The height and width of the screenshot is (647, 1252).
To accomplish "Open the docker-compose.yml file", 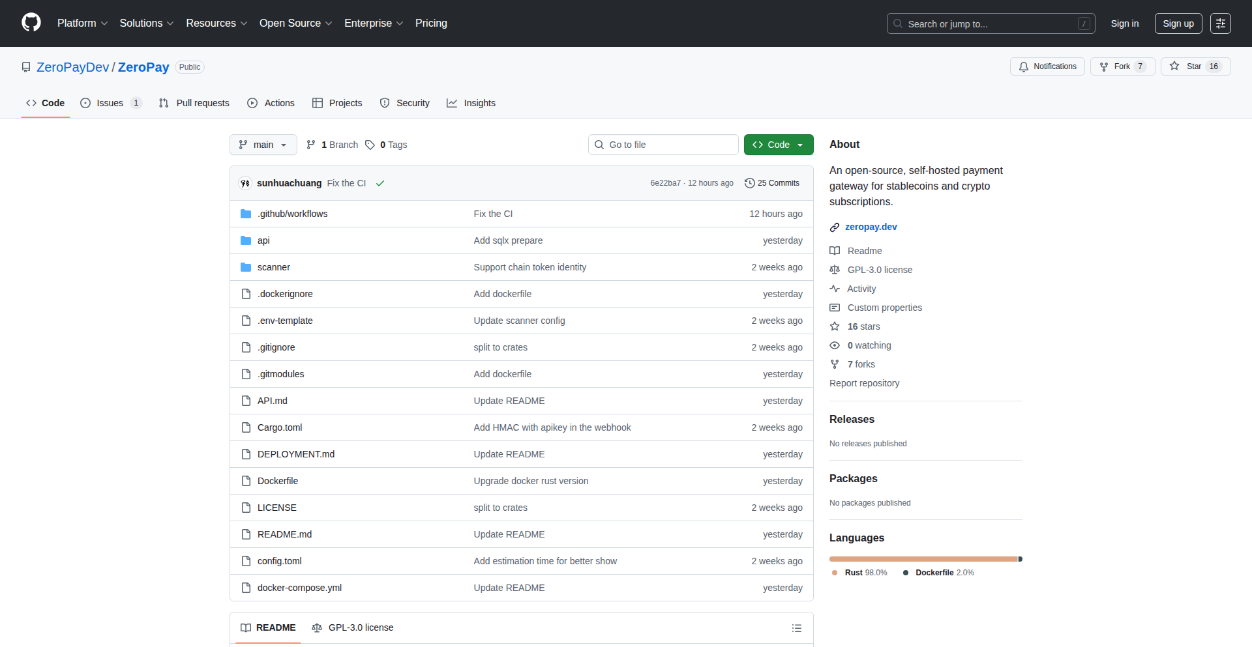I will (x=299, y=588).
